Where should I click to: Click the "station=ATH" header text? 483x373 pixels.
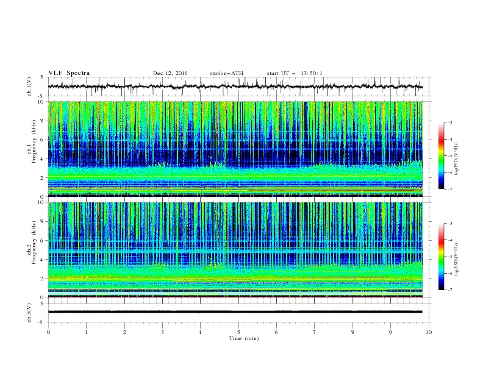point(226,73)
